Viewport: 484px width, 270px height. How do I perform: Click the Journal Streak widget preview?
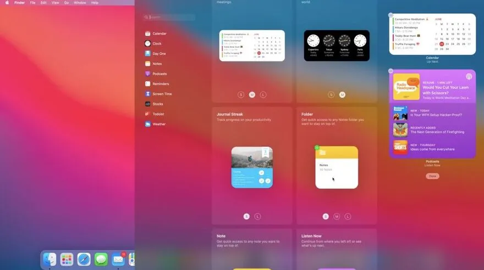[x=252, y=167]
